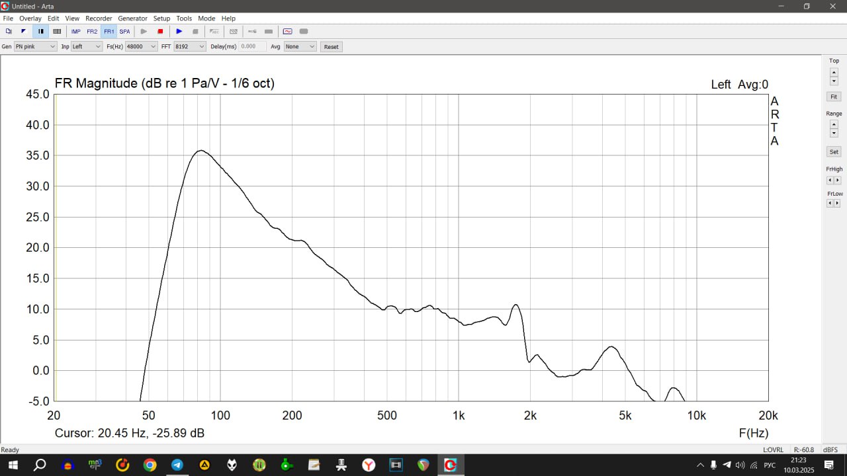Open the Setup menu
Image resolution: width=847 pixels, height=476 pixels.
point(161,19)
